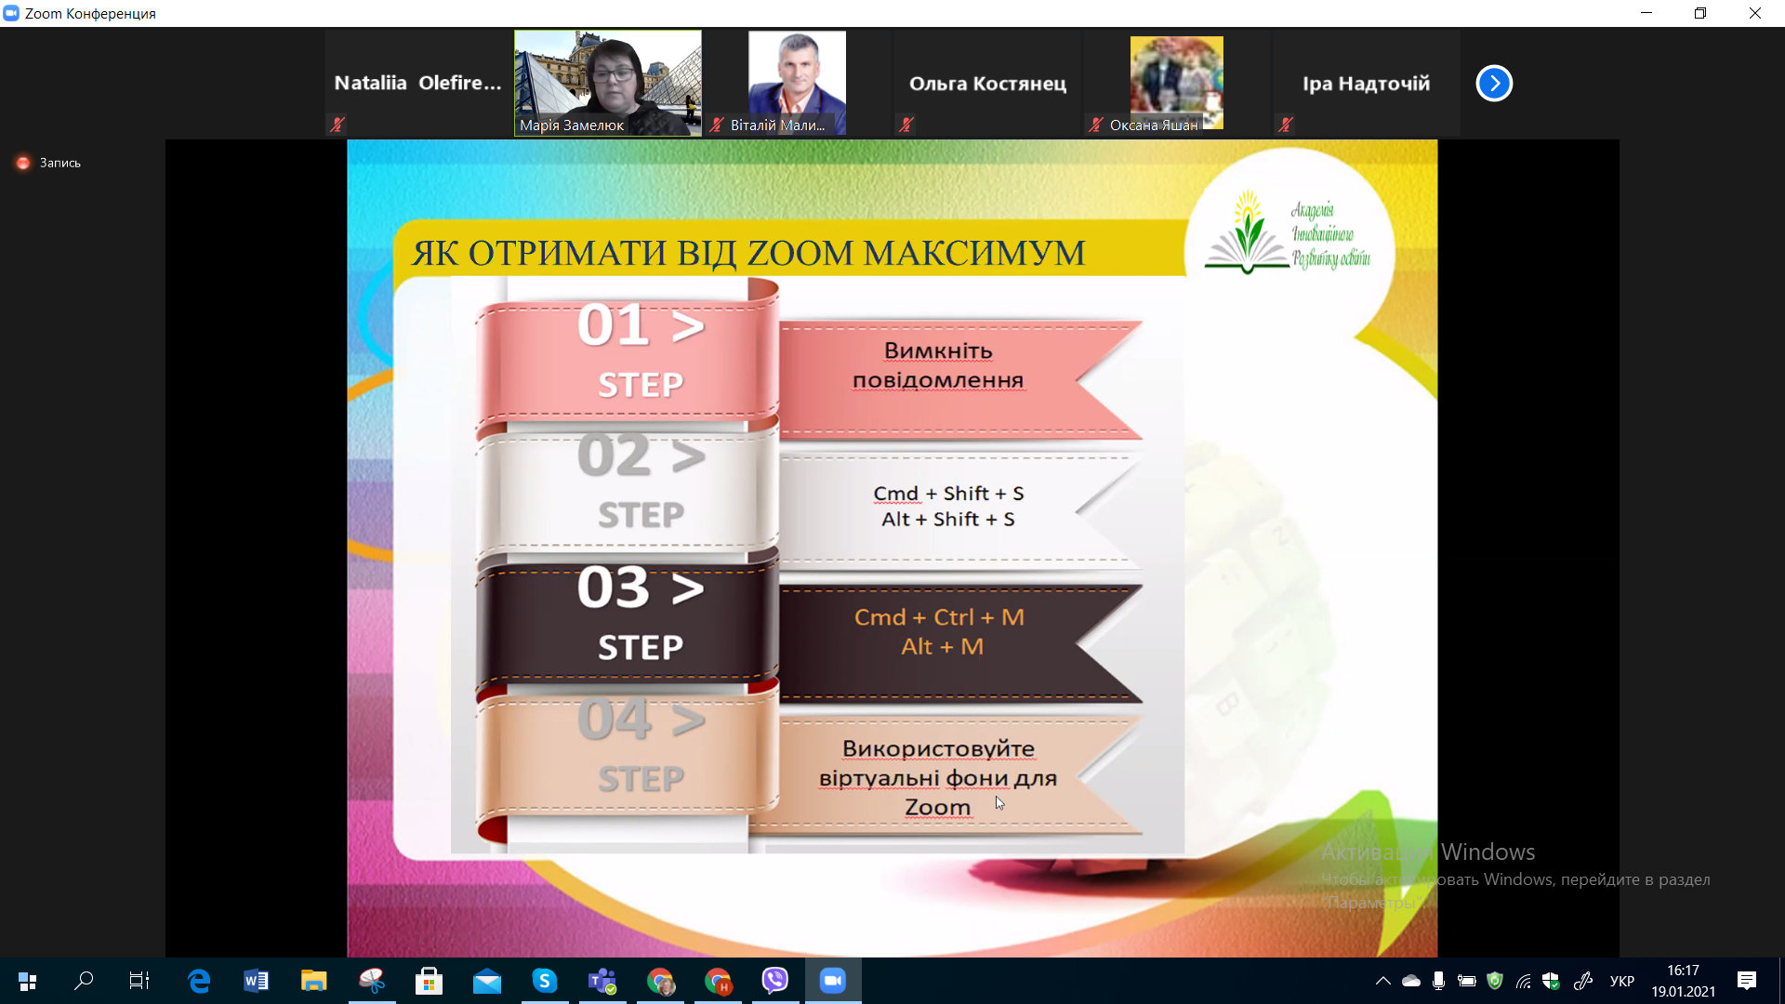Select Ольга Костянец participant tile
The width and height of the screenshot is (1785, 1004).
pyautogui.click(x=987, y=83)
